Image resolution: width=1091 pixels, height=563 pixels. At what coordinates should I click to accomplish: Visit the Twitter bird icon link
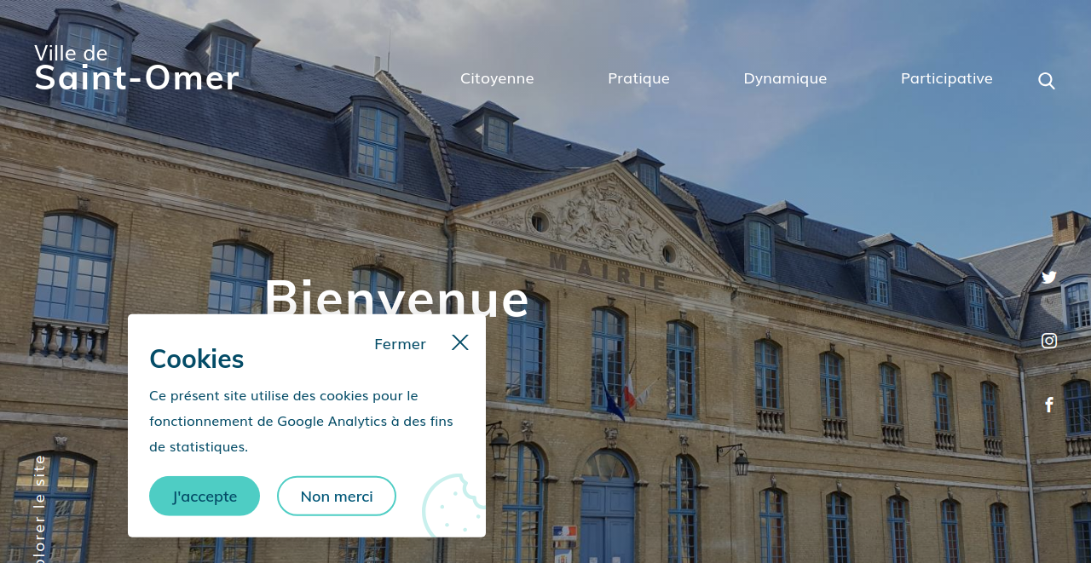click(1049, 277)
